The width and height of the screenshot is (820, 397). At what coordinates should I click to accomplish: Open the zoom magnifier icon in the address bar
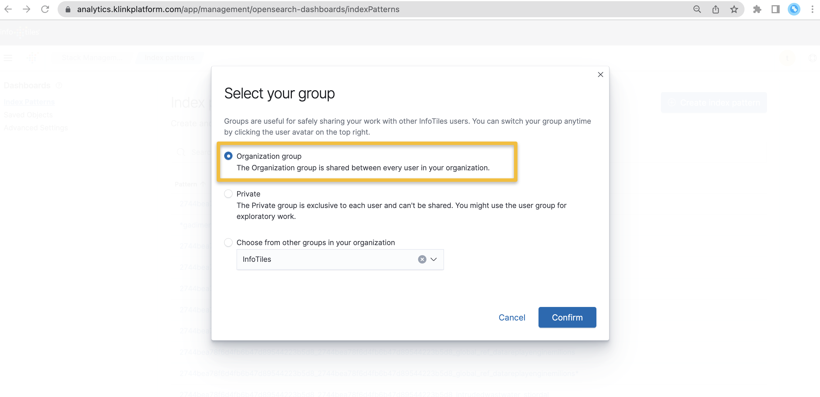click(x=697, y=9)
